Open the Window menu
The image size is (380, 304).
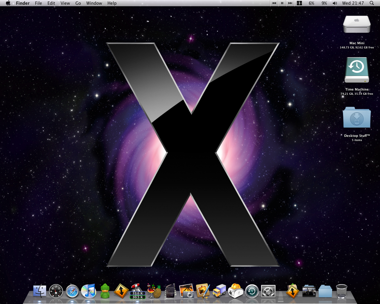click(x=94, y=3)
